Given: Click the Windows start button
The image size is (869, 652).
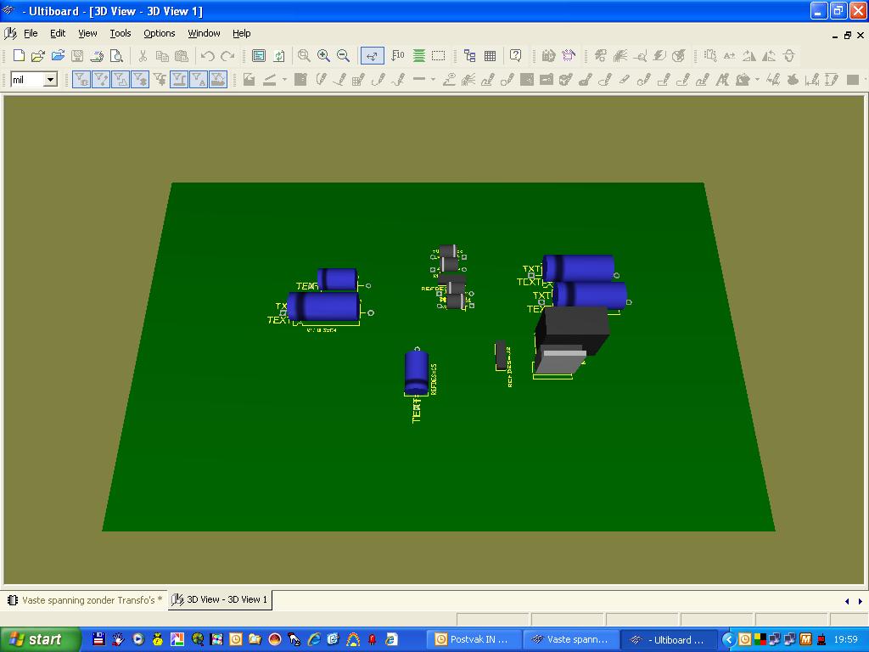Looking at the screenshot, I should coord(40,639).
